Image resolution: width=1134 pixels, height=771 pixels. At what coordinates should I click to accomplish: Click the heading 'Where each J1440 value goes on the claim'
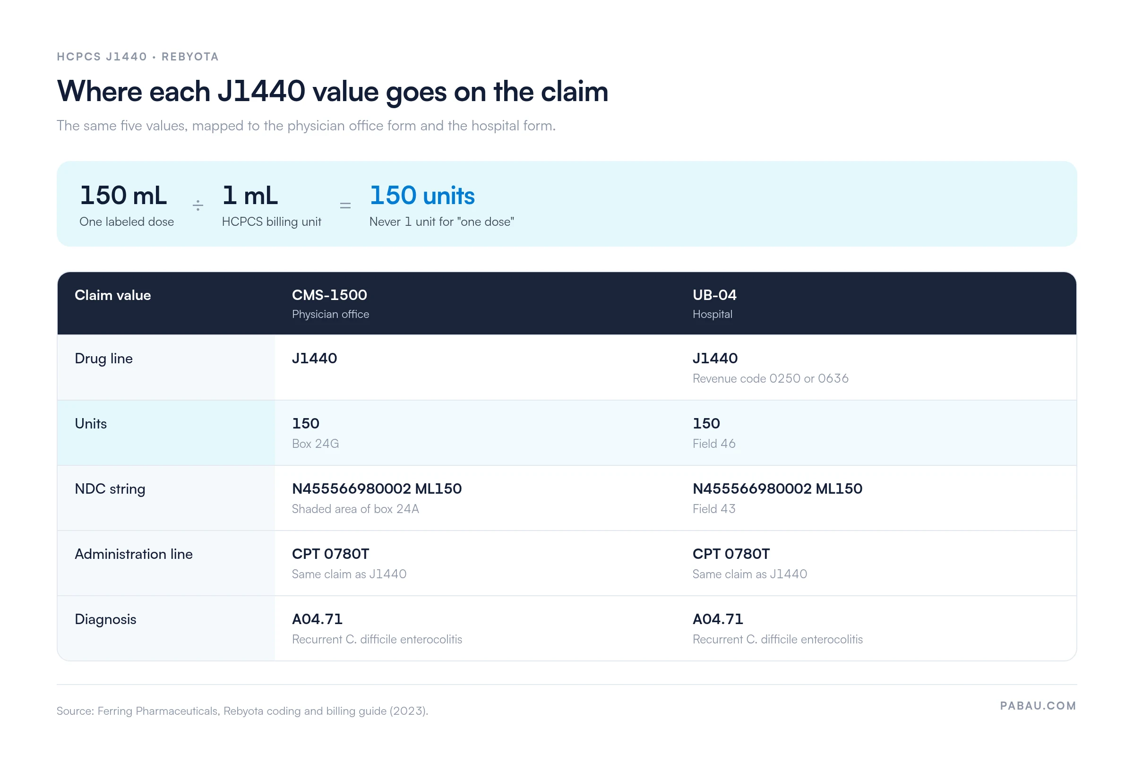tap(332, 92)
